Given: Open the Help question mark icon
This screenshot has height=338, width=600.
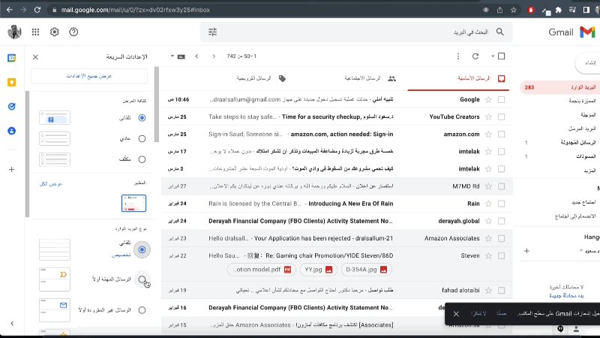Looking at the screenshot, I should 73,32.
